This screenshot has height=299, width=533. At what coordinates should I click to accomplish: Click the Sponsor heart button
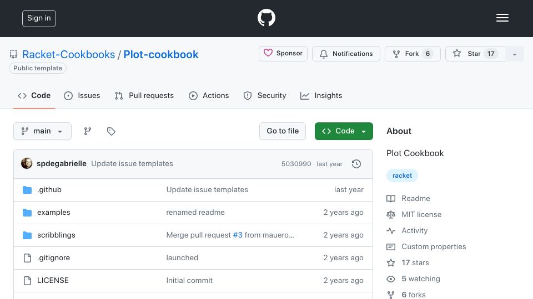point(283,54)
